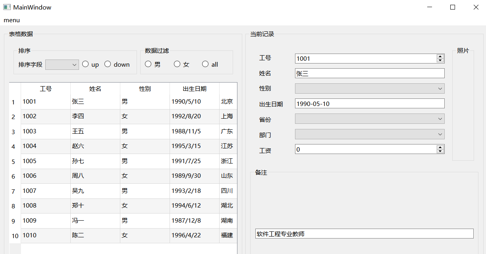The image size is (486, 254).
Task: Select row header 1 in table
Action: (15, 102)
